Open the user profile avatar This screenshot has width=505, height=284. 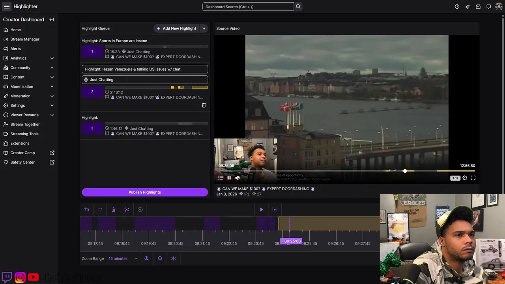pyautogui.click(x=499, y=7)
